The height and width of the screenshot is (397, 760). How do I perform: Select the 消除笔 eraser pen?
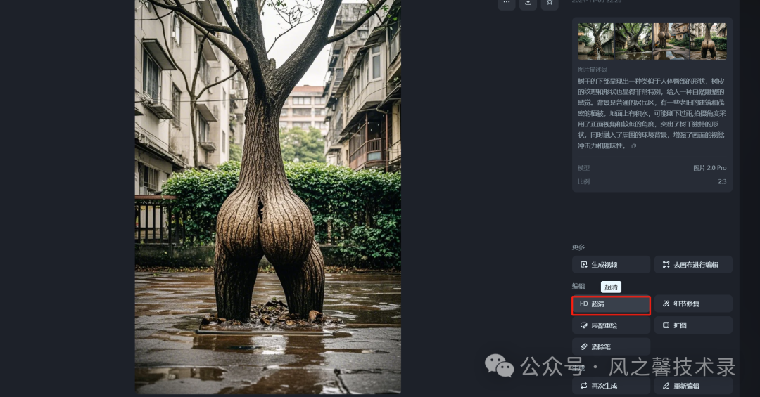(x=612, y=346)
